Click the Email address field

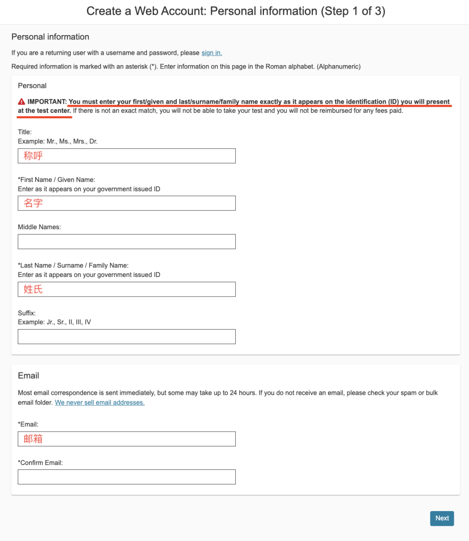(x=127, y=439)
